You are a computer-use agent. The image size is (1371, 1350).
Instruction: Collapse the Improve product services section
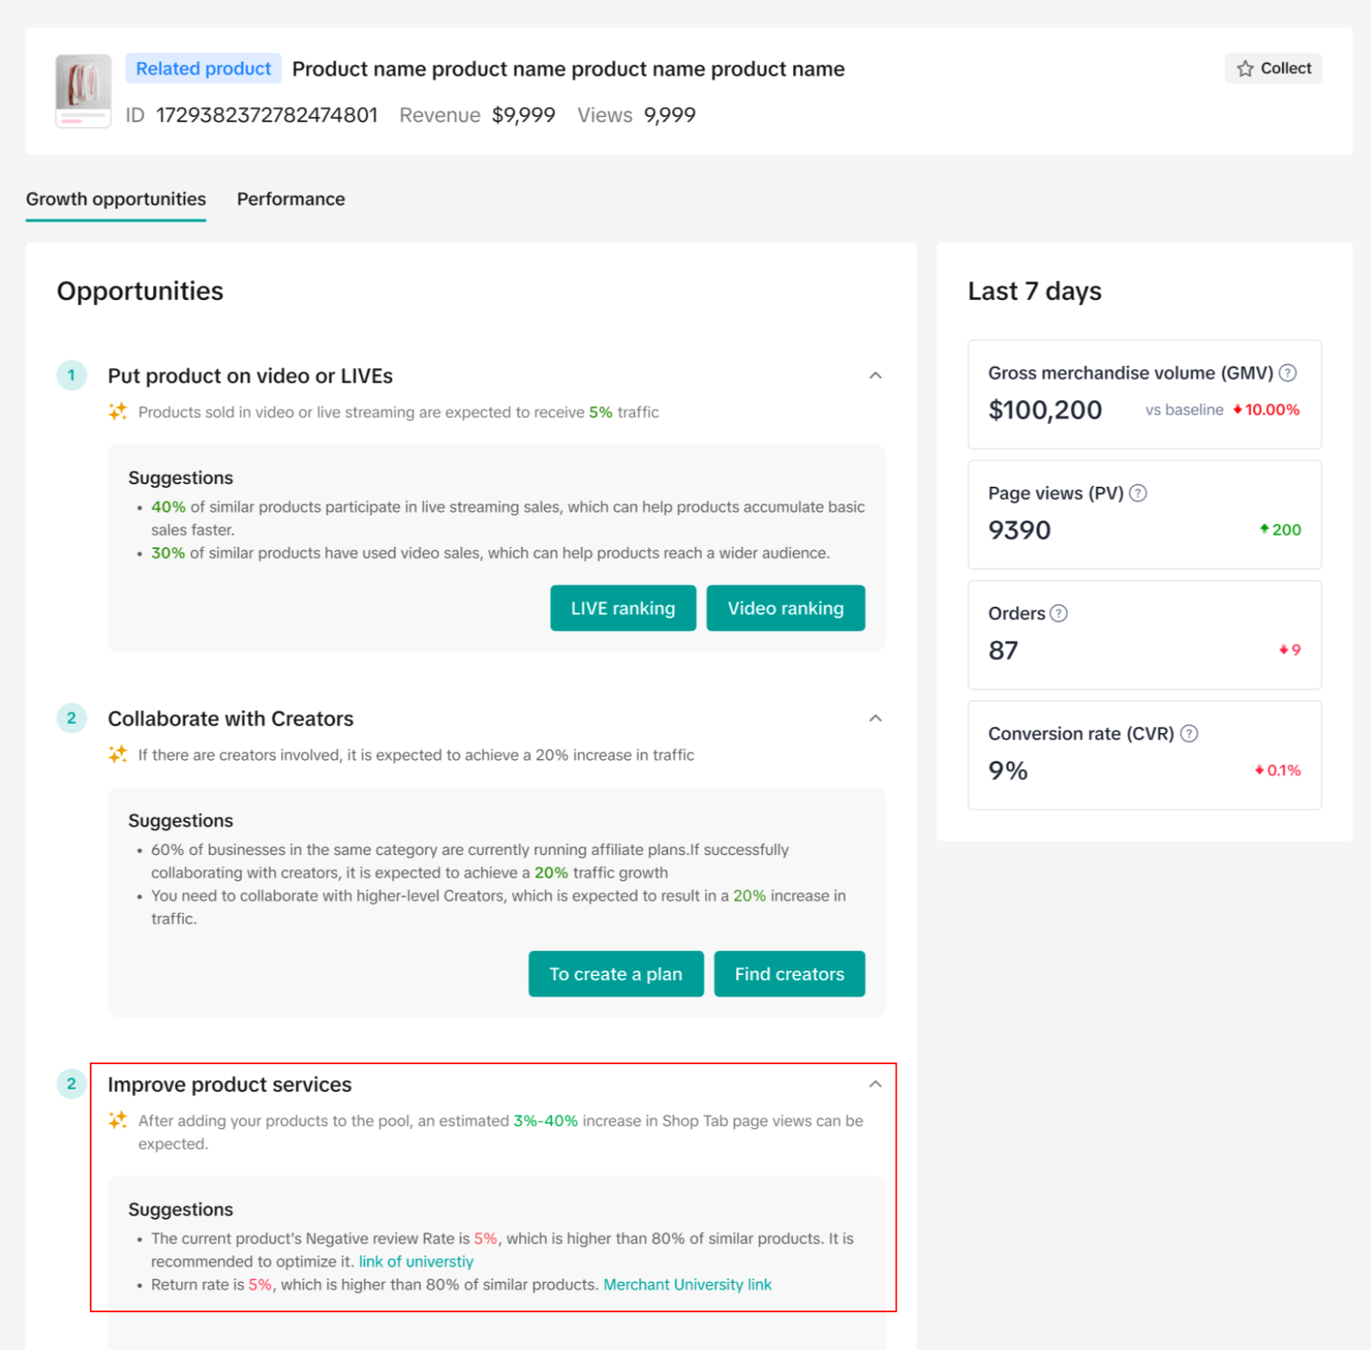[875, 1084]
